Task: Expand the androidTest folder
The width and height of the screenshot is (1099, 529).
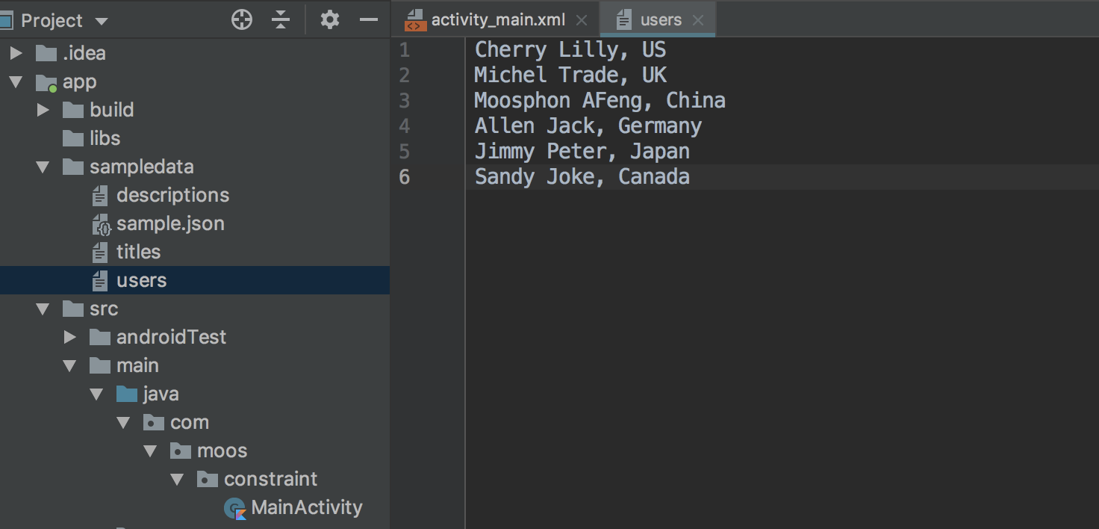Action: tap(69, 337)
